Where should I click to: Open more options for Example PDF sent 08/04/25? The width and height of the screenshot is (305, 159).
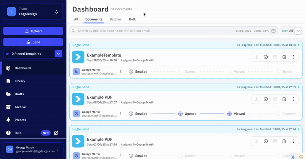[x=293, y=99]
